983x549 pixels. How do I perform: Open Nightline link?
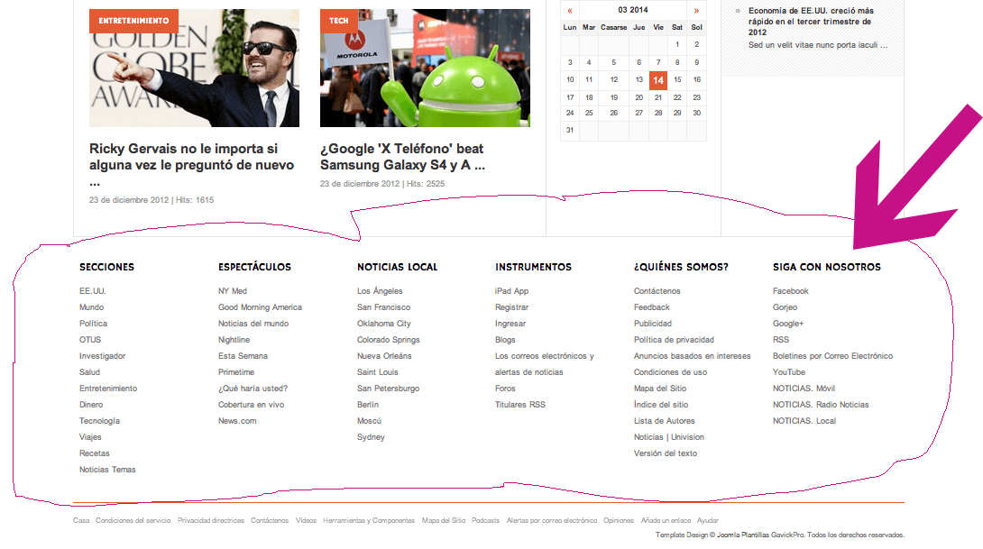click(x=234, y=340)
